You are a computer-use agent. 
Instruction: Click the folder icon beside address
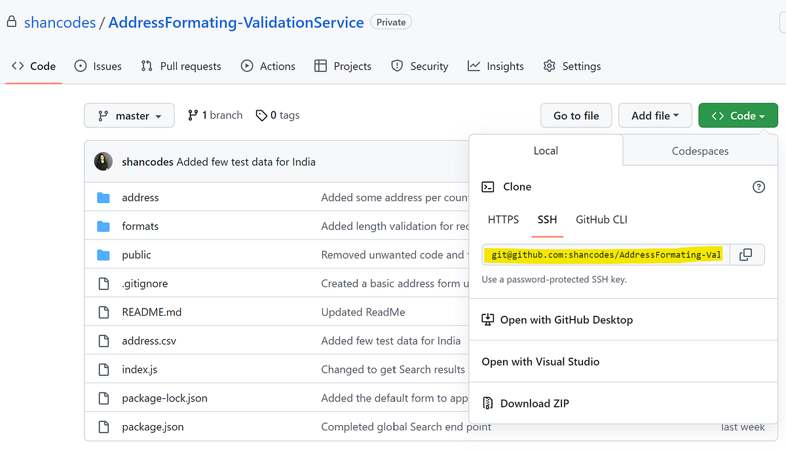[x=103, y=197]
